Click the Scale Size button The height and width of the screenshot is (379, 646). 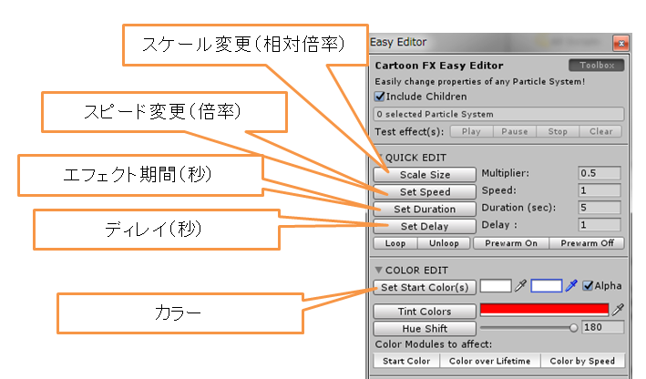[x=425, y=175]
